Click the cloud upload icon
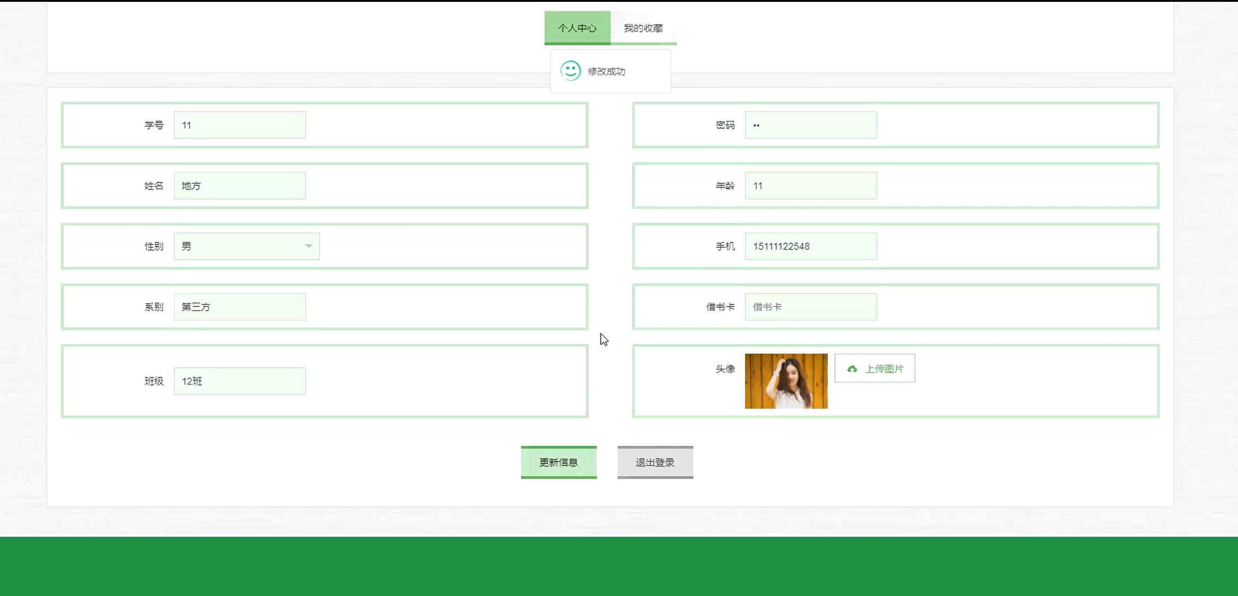The width and height of the screenshot is (1238, 596). 852,369
